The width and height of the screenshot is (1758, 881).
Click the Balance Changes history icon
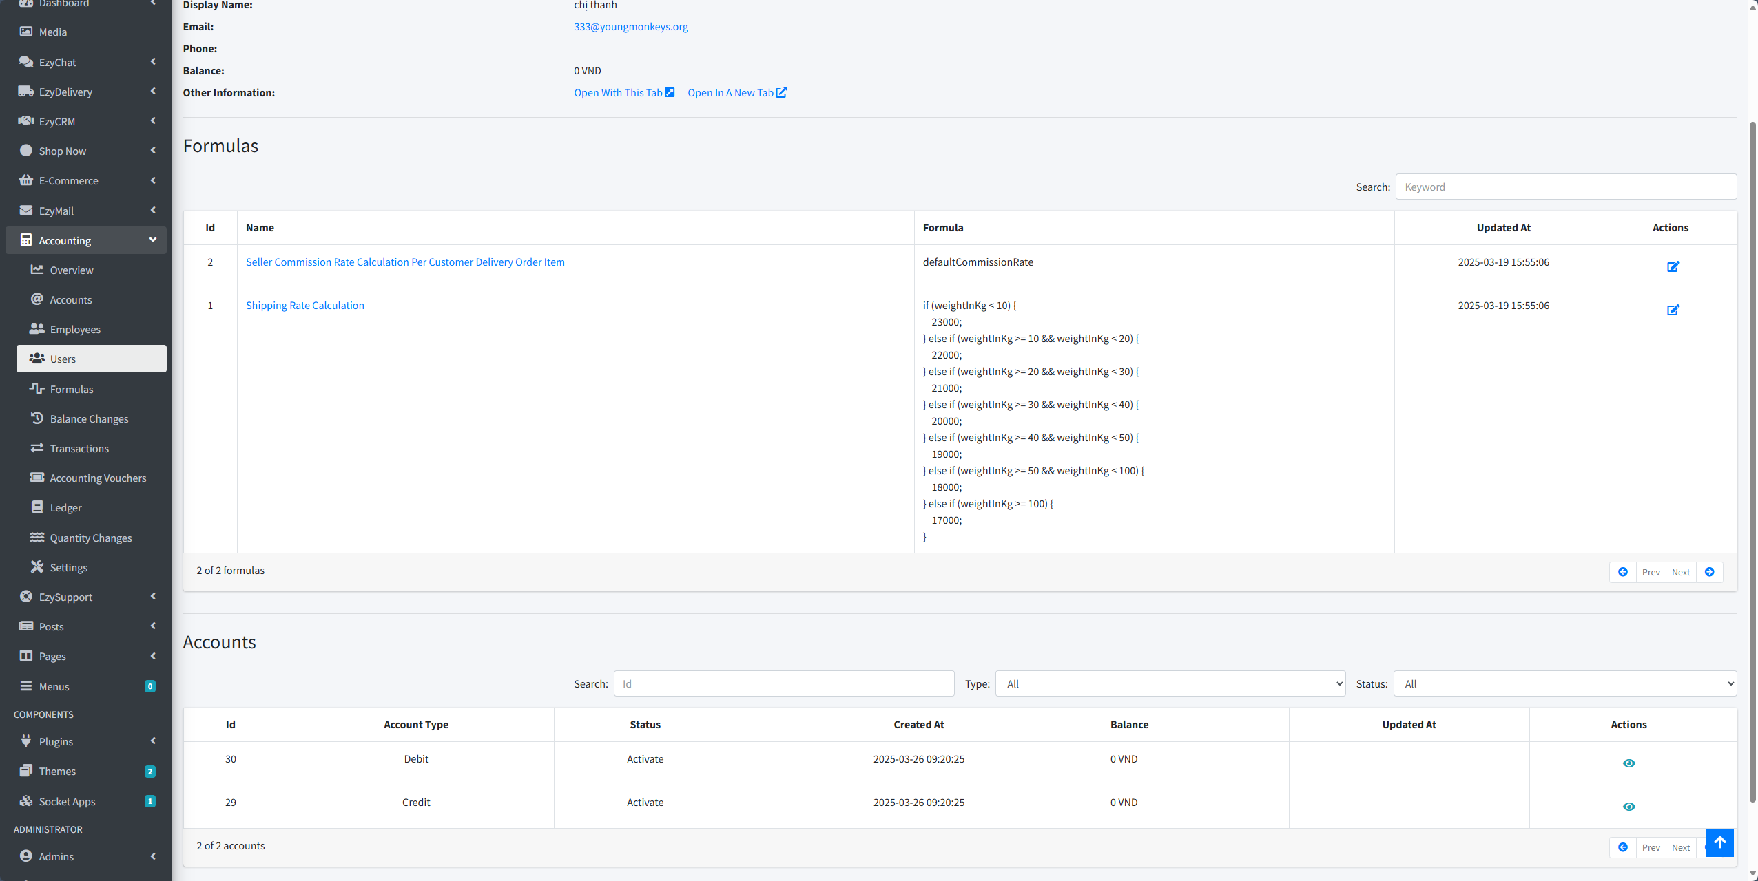tap(37, 418)
